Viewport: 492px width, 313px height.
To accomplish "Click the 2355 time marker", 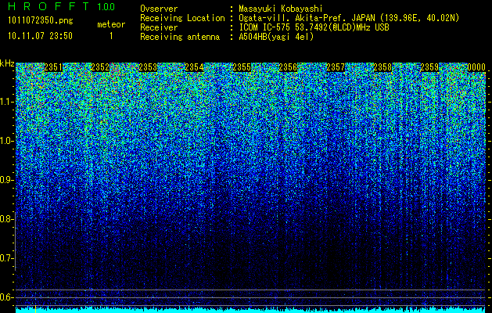I will 242,67.
